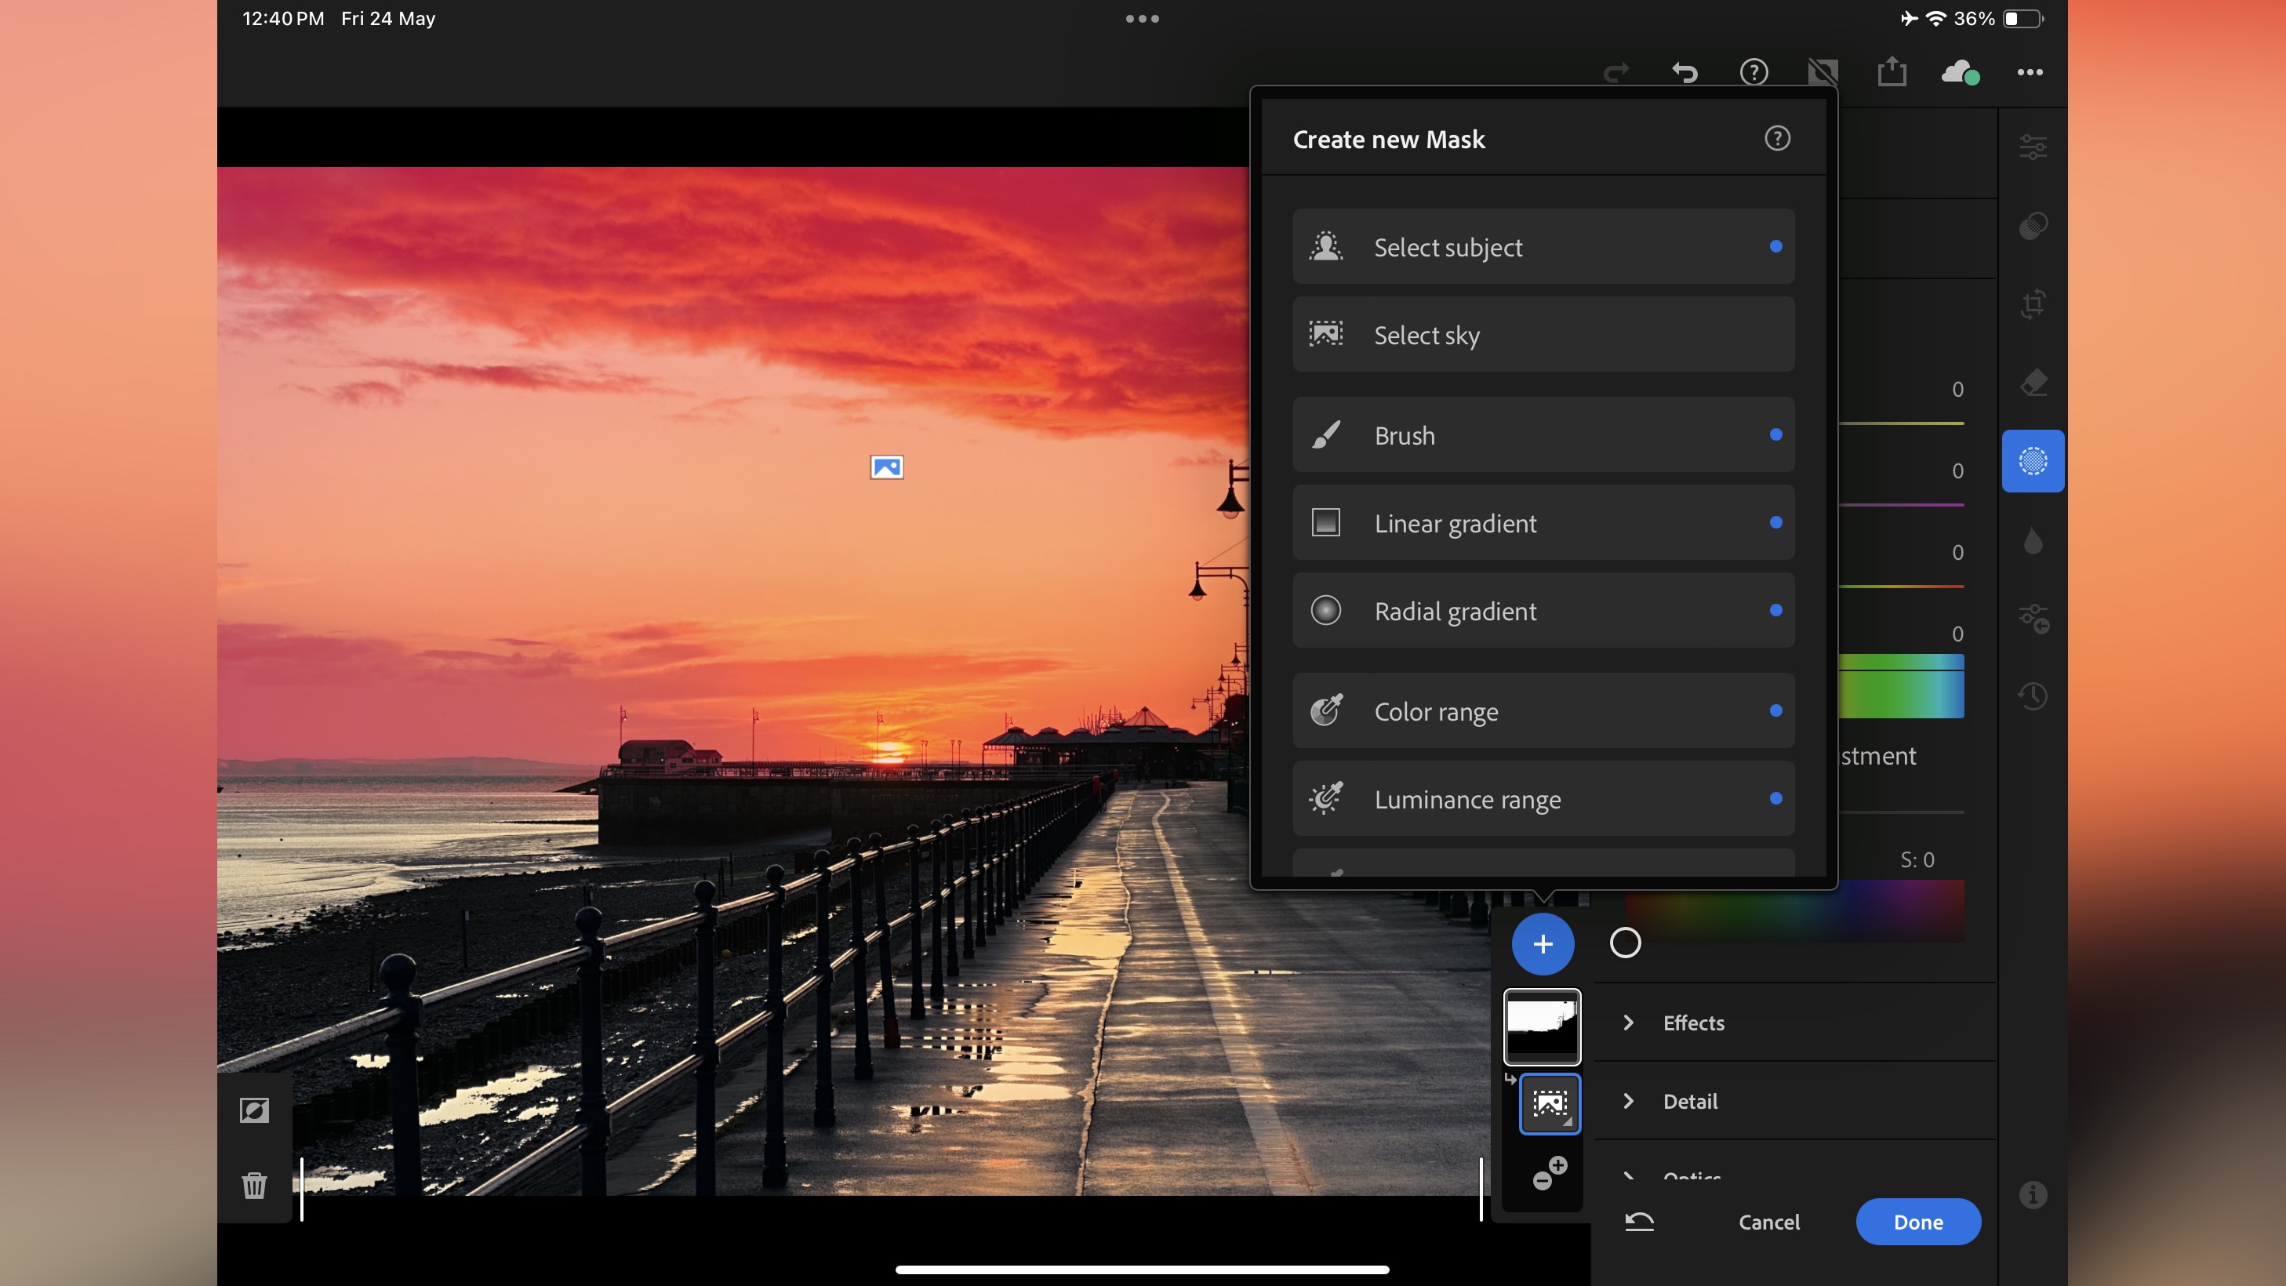Toggle the new mask add button

1542,943
